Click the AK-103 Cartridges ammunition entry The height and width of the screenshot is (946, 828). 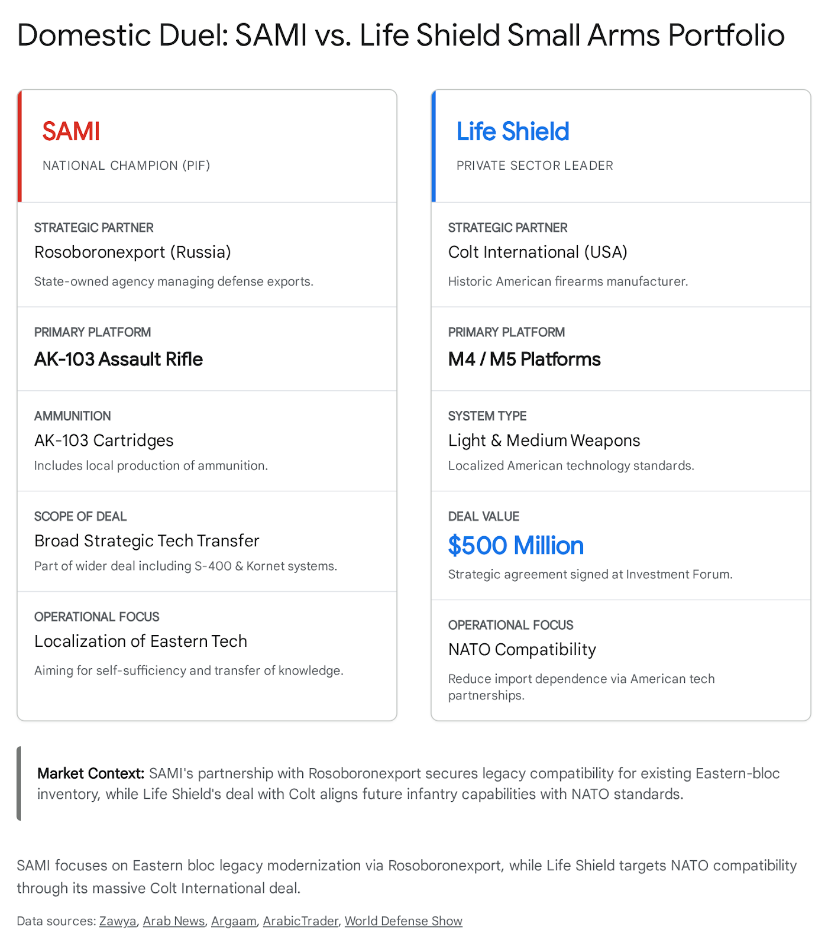pos(104,440)
